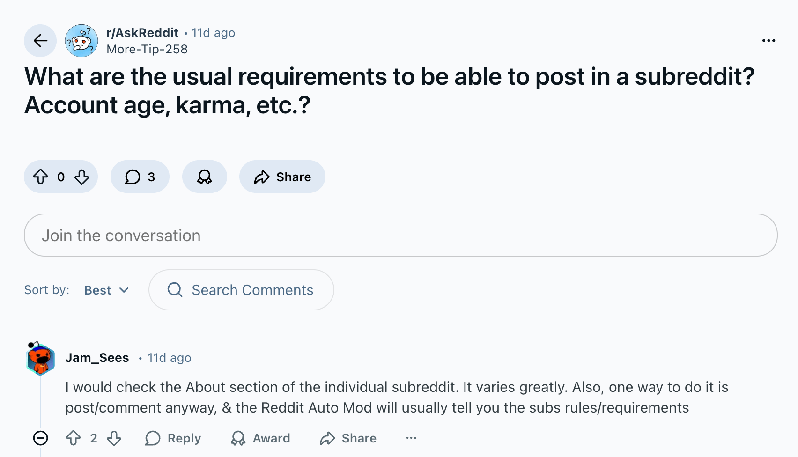Click the Search Comments box
The width and height of the screenshot is (798, 457).
tap(242, 290)
